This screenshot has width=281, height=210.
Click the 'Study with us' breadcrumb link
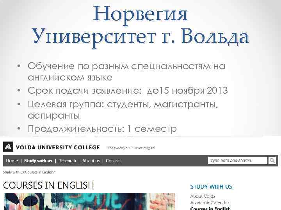[x=14, y=172]
